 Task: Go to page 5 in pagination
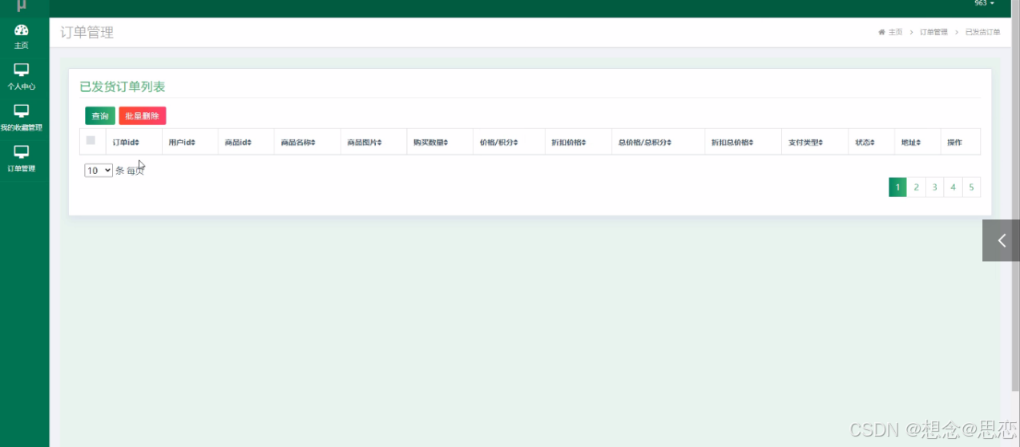click(x=971, y=187)
